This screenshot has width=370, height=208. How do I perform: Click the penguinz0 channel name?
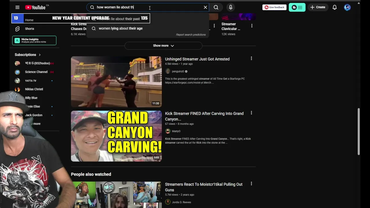coord(178,71)
